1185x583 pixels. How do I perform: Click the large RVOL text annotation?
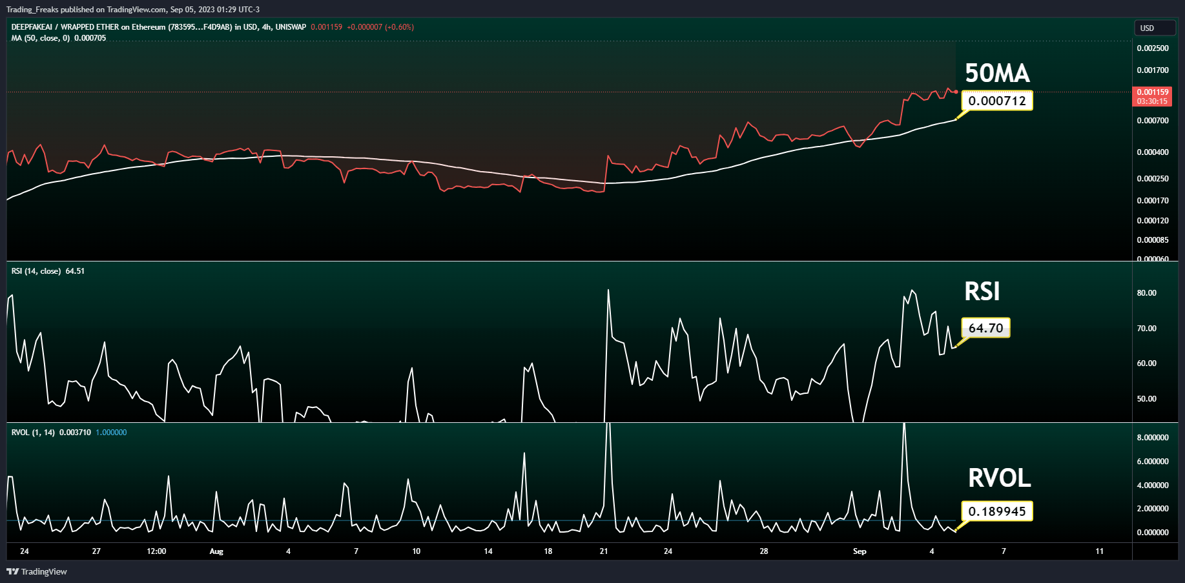pyautogui.click(x=1000, y=478)
